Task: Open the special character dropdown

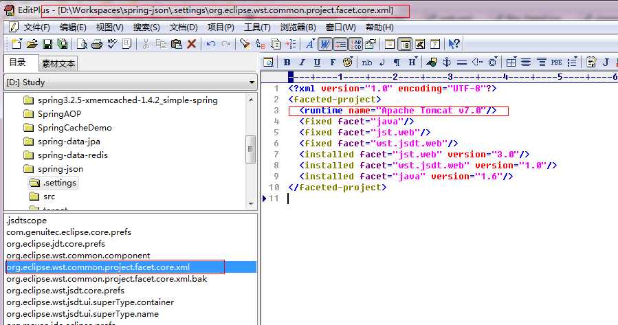Action: point(493,62)
